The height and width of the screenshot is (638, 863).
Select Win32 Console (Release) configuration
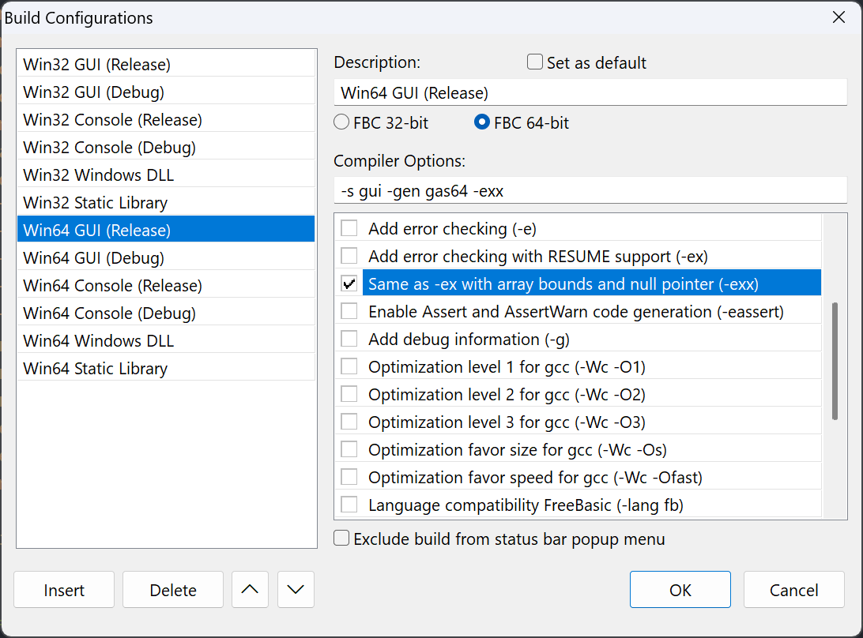click(x=166, y=119)
